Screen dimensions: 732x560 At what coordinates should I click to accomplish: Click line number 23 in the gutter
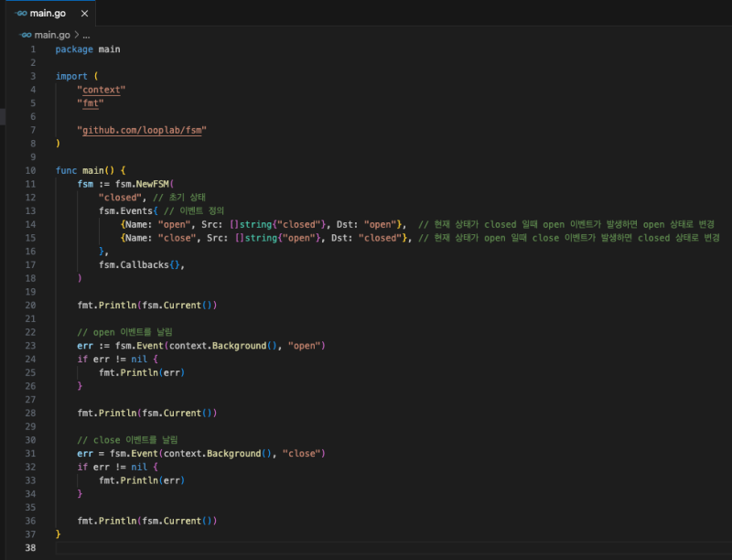point(31,345)
